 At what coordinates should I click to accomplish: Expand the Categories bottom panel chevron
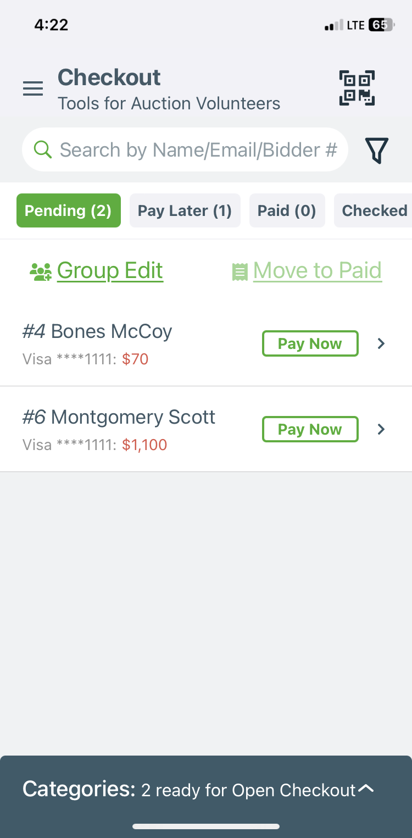(x=366, y=789)
